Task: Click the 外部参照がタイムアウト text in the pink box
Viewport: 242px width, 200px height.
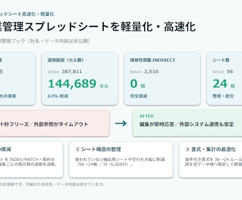Action: 61,124
